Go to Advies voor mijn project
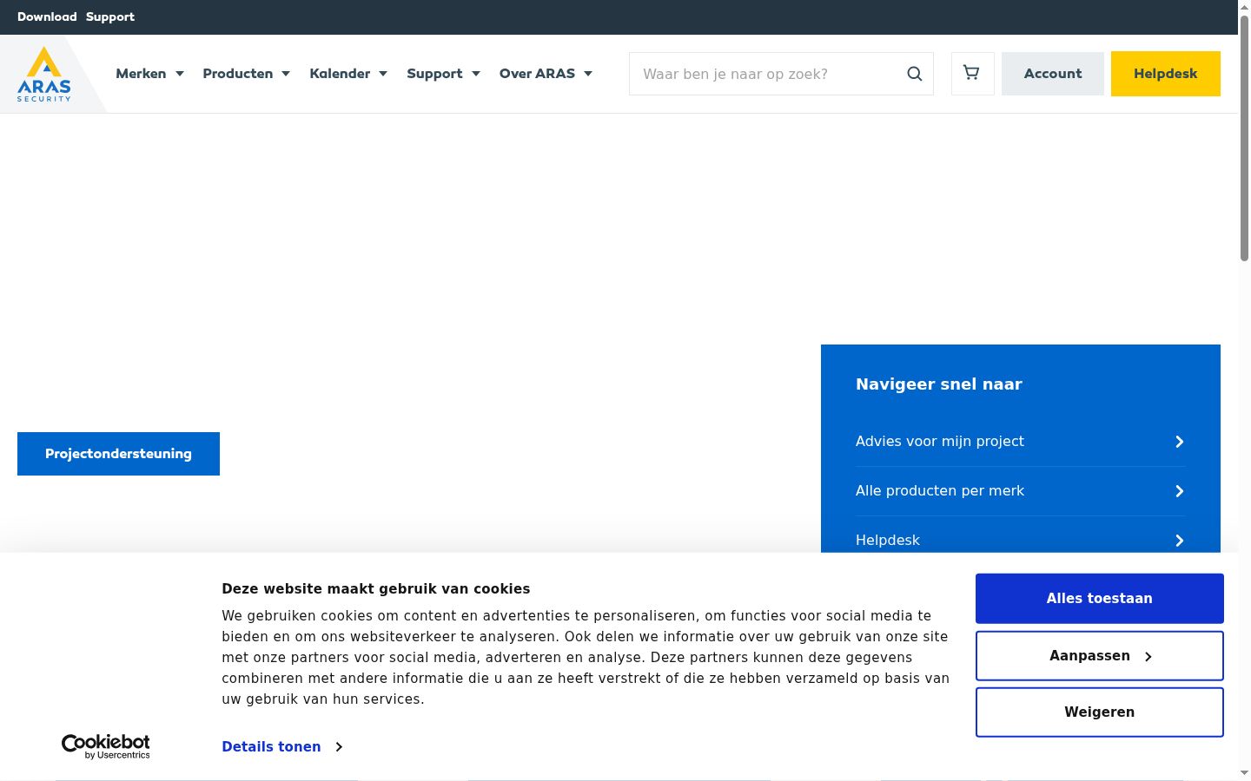The width and height of the screenshot is (1251, 781). 1021,442
